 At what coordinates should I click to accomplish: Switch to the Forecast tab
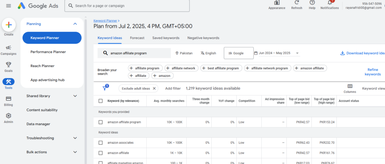[137, 38]
